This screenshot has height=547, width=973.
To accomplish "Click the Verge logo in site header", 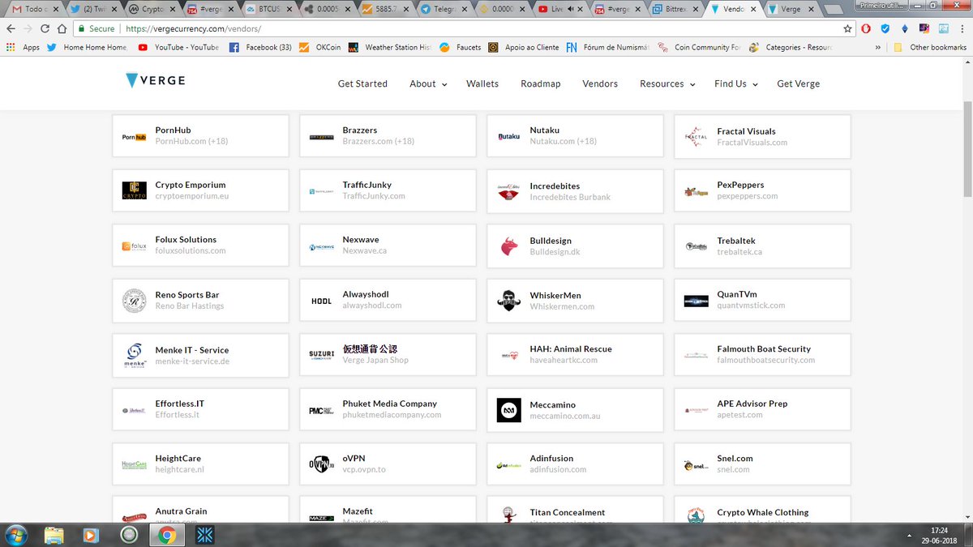I will click(x=156, y=80).
